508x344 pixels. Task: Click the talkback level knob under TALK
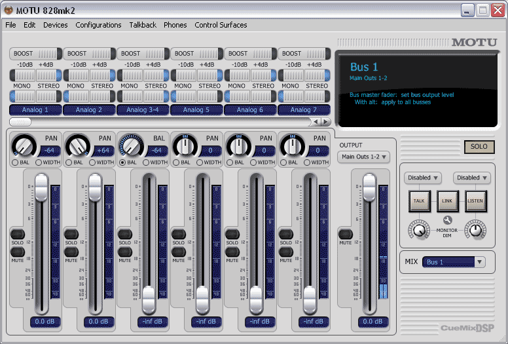point(419,230)
